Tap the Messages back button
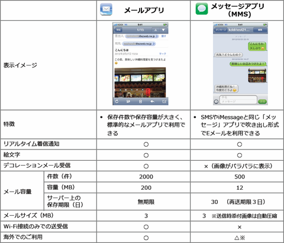 click(221, 30)
